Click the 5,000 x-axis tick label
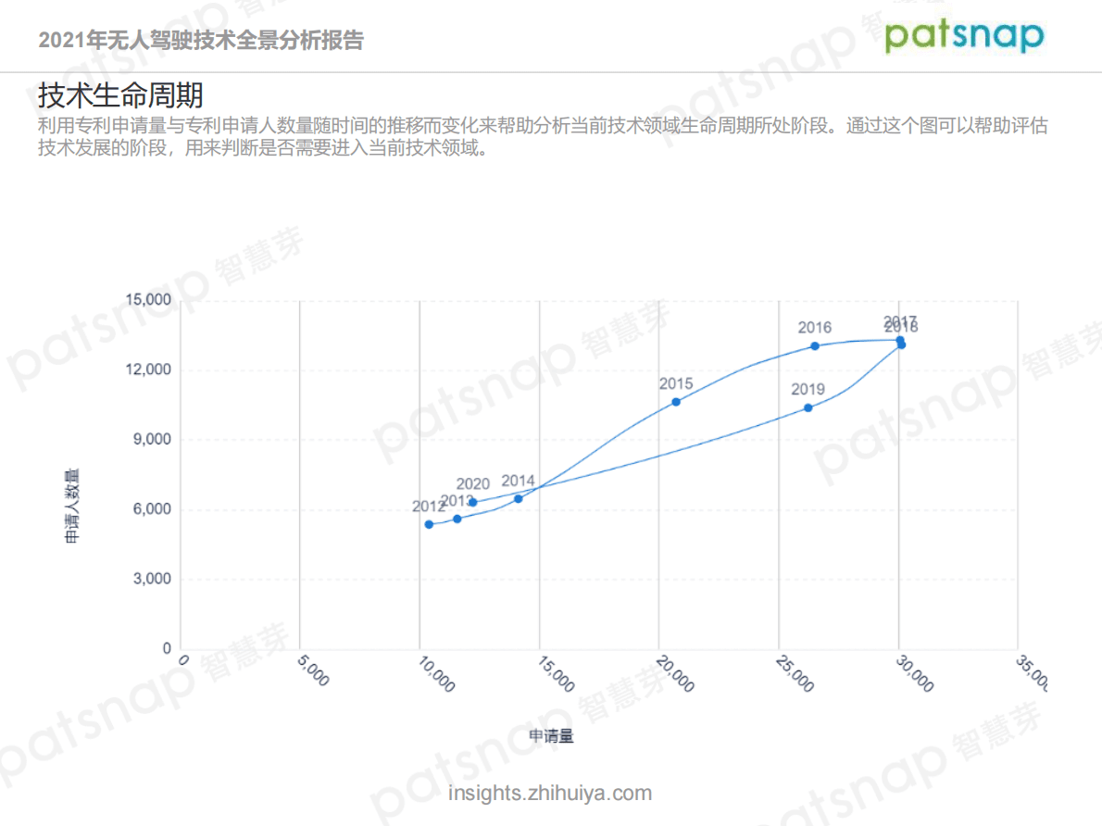The image size is (1102, 826). (313, 673)
